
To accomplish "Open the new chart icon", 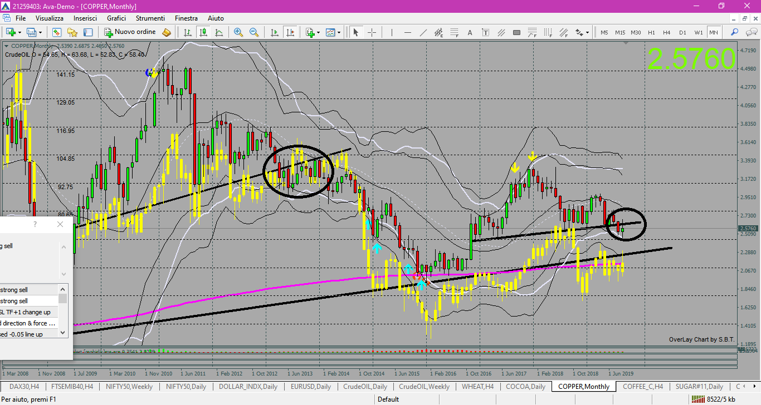I will pos(11,32).
